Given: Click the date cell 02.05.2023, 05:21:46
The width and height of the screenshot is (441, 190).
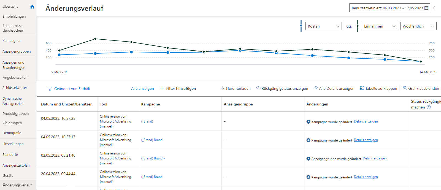Looking at the screenshot, I should pos(58,156).
